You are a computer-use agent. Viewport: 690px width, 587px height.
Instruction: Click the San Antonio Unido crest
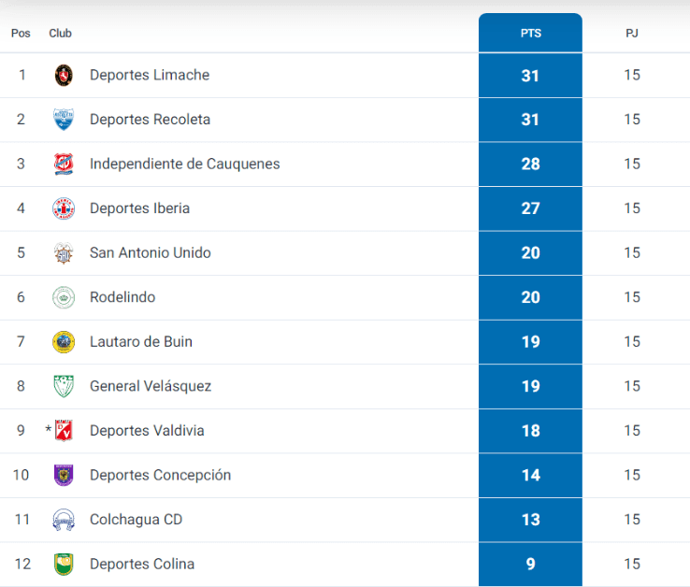point(64,253)
